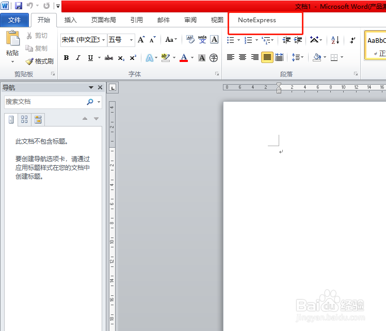Image resolution: width=386 pixels, height=331 pixels.
Task: Click the Borders icon
Action: pos(334,57)
